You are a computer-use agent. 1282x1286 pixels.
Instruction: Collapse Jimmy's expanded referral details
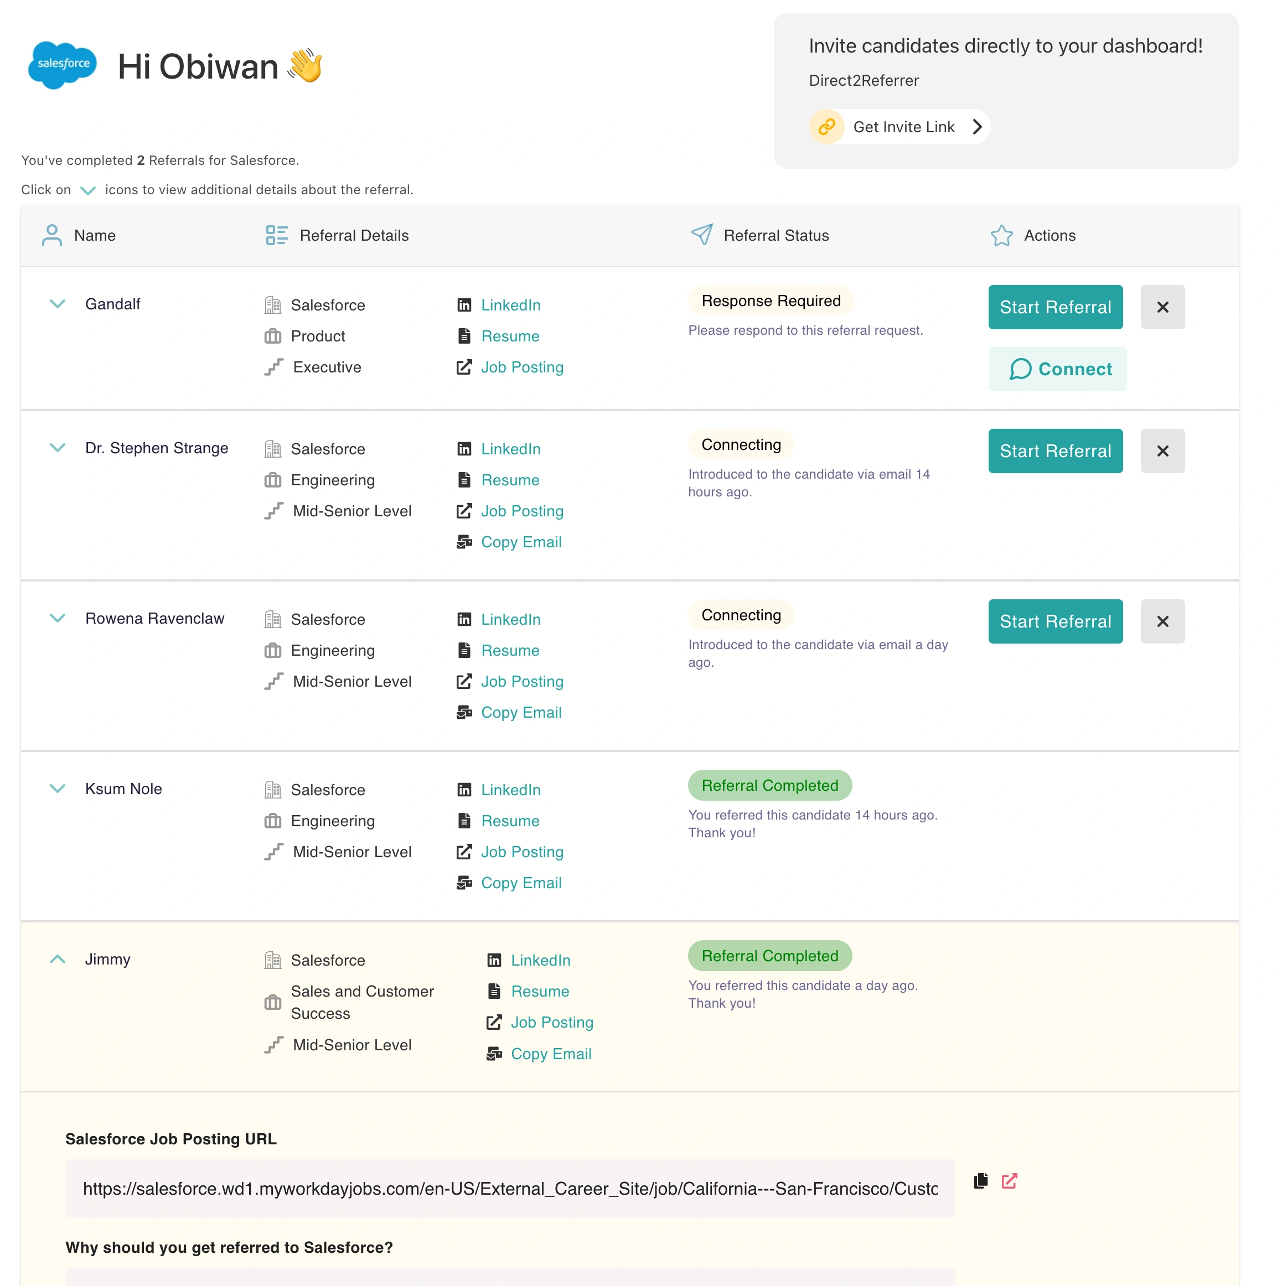[58, 958]
